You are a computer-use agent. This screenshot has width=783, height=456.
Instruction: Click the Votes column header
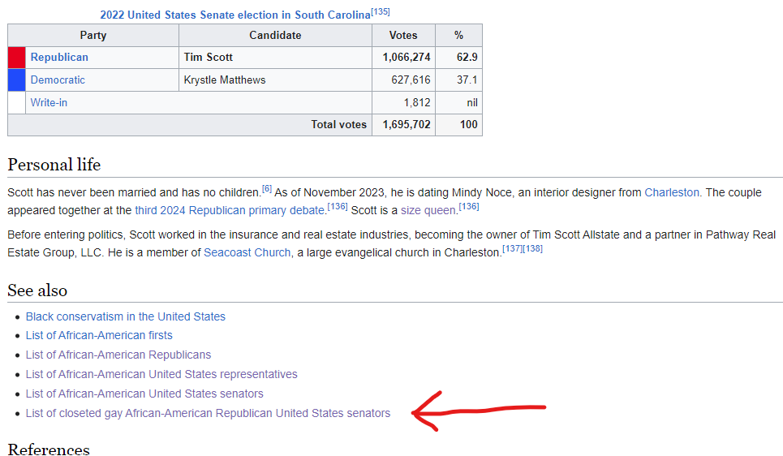(403, 36)
